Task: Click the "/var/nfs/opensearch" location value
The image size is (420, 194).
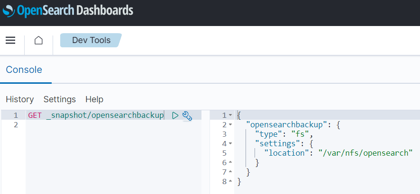Action: [x=365, y=153]
